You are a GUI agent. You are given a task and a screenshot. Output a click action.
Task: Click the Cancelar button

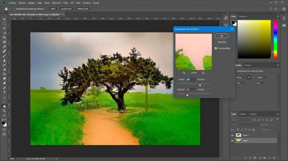[221, 42]
